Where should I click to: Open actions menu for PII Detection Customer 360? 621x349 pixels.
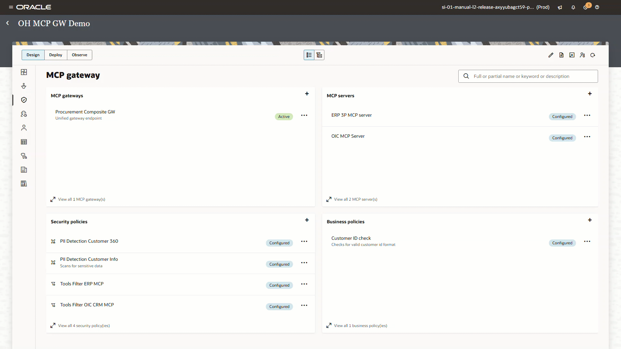304,241
